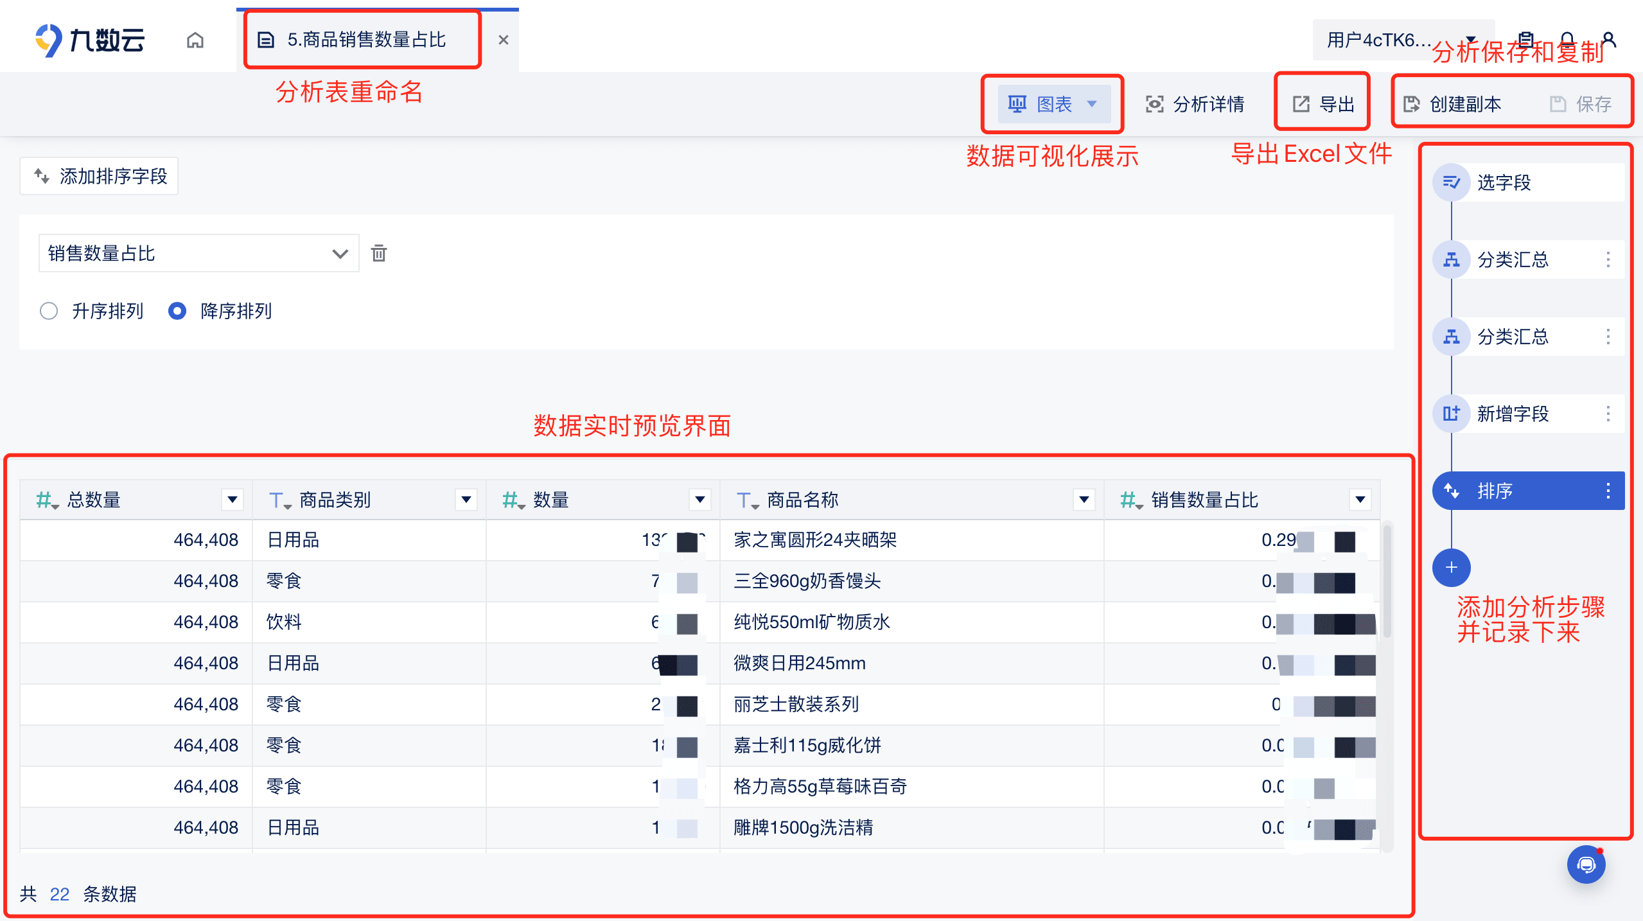The image size is (1643, 921).
Task: Open the 新增字段 step
Action: (1529, 414)
